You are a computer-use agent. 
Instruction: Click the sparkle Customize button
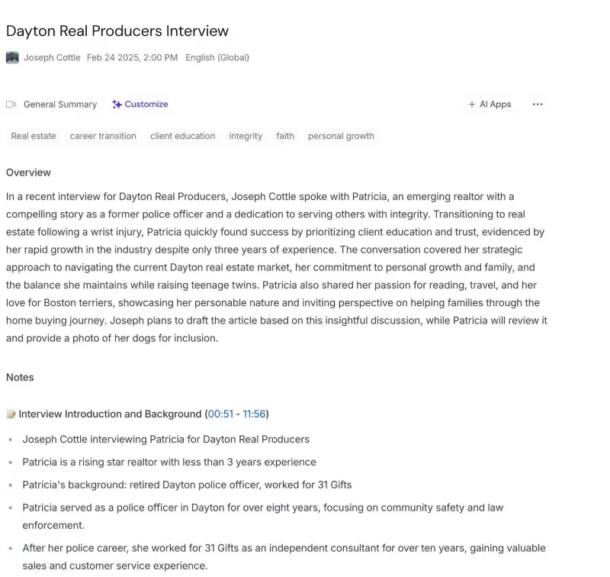pos(140,105)
